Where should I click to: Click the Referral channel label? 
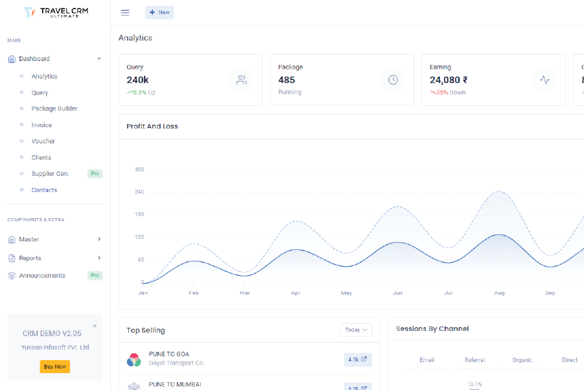pos(474,360)
